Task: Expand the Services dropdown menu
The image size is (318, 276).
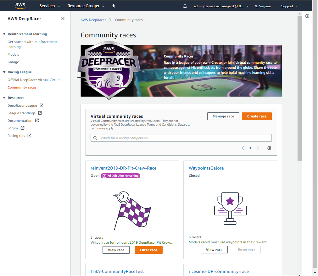Action: [x=50, y=6]
